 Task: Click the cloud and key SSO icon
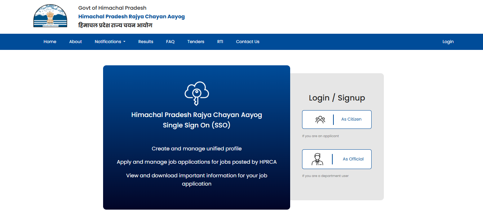point(196,94)
